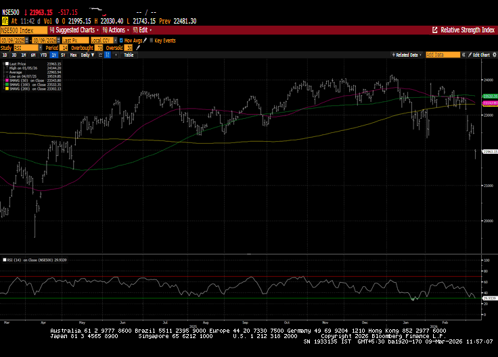
Task: Click the High on 01/05/26 legend row
Action: tap(34, 67)
